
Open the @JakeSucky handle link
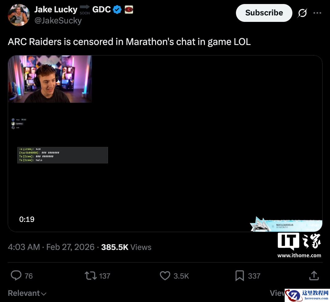pyautogui.click(x=58, y=21)
